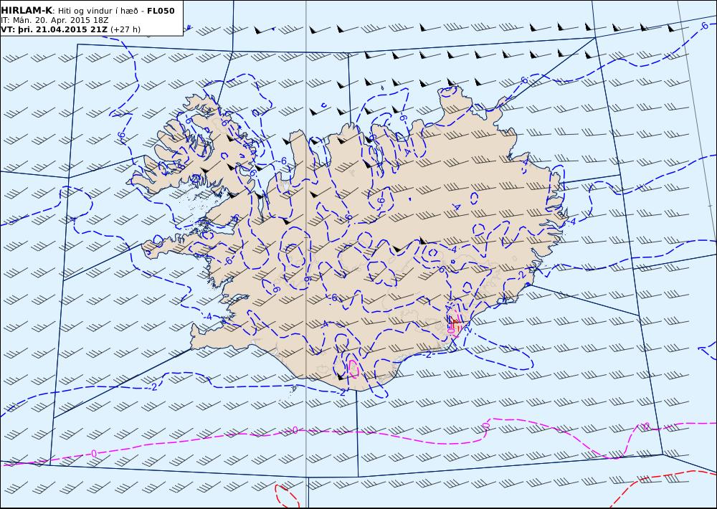Click the "VT: þri. 21.04.2015 21Z" valid time
Viewport: 717px width, 509px height.
point(54,29)
